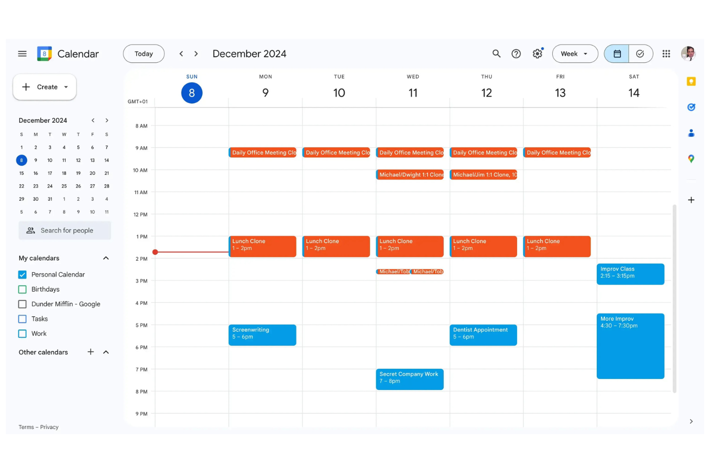
Task: Click the Today button
Action: [143, 54]
